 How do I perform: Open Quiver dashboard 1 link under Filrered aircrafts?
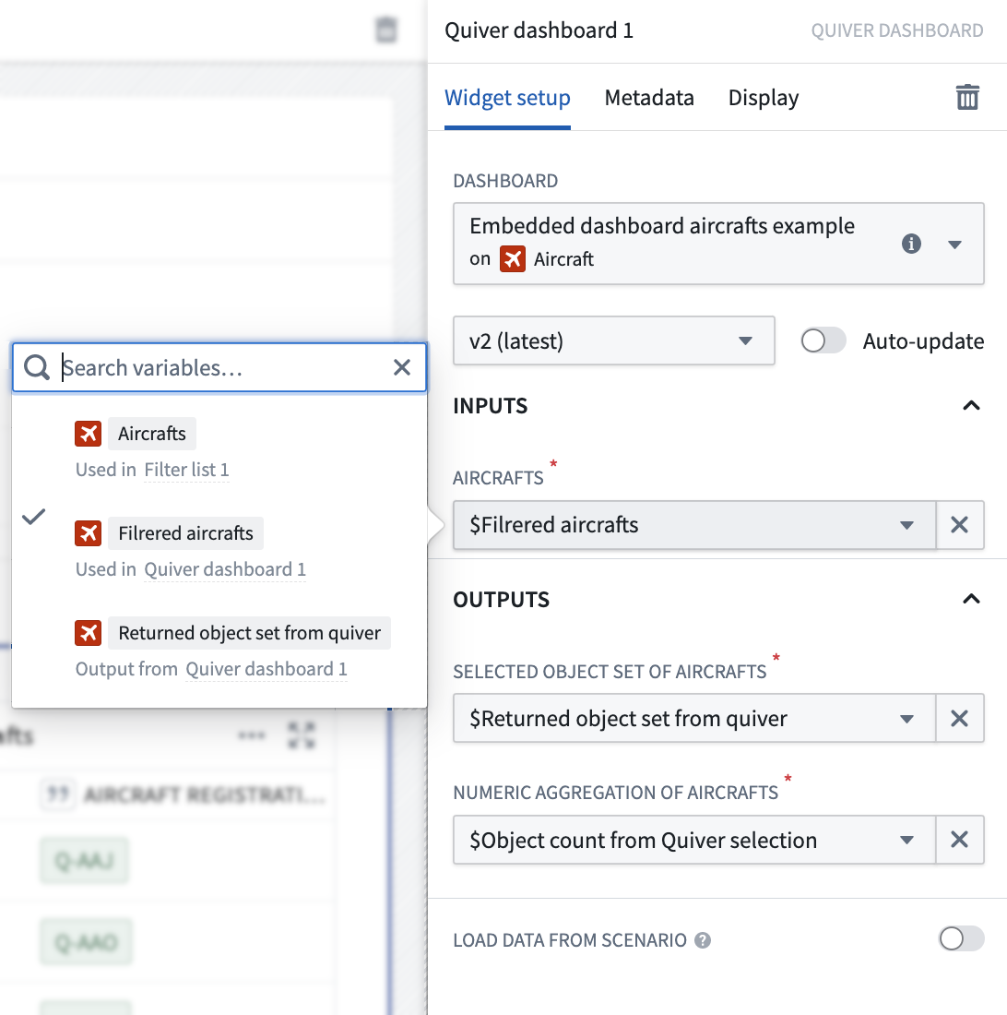pos(224,569)
